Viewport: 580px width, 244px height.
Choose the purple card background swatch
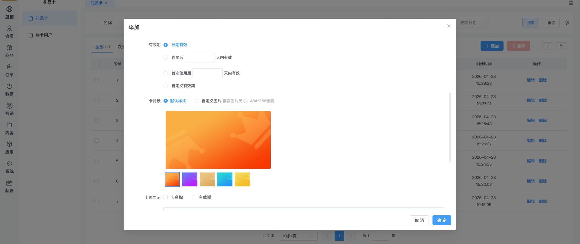[x=190, y=179]
